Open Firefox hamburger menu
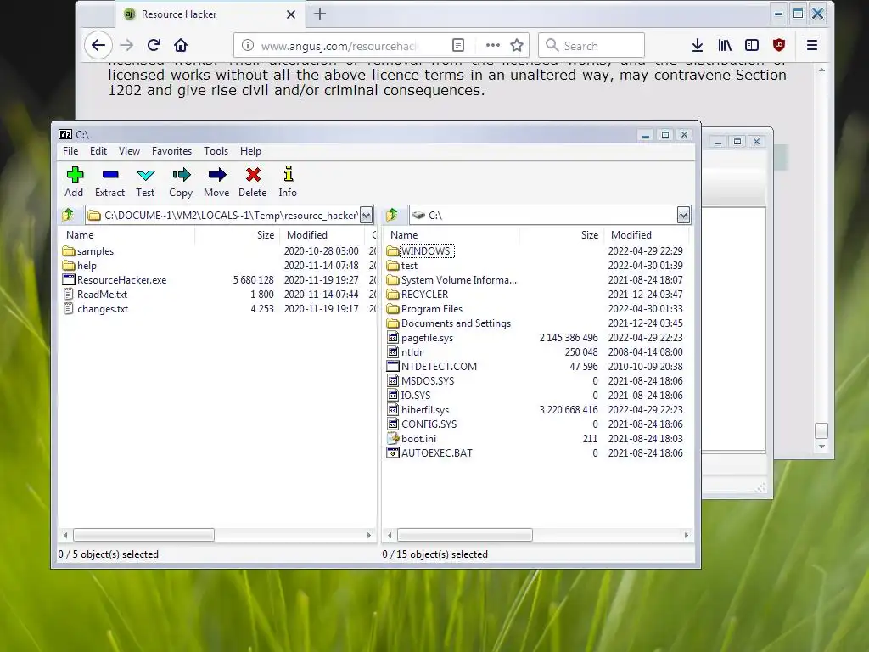This screenshot has height=652, width=869. (x=812, y=45)
